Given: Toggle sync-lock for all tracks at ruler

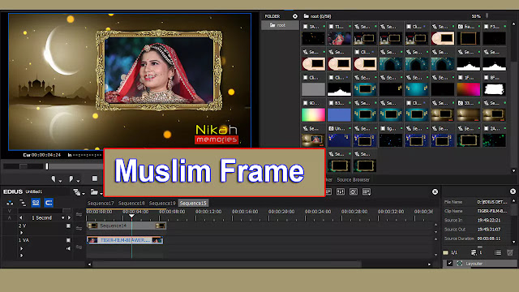Looking at the screenshot, I should pyautogui.click(x=79, y=214).
